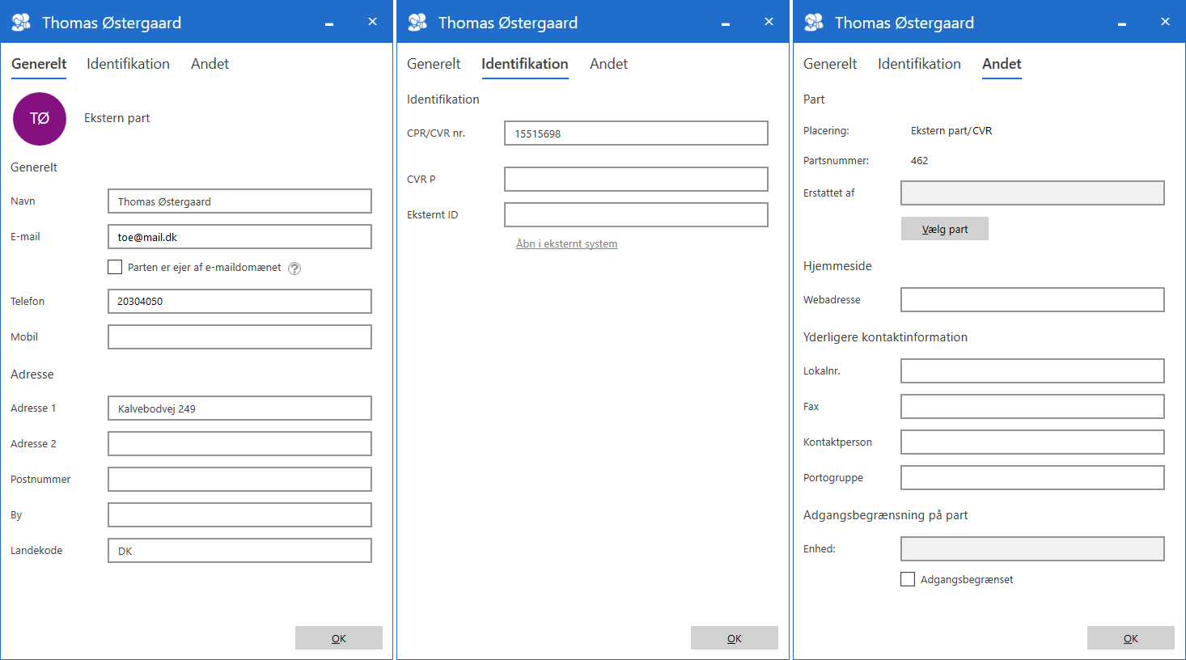This screenshot has width=1186, height=660.
Task: Click the 'Ekstern part' label beside the avatar
Action: [116, 118]
